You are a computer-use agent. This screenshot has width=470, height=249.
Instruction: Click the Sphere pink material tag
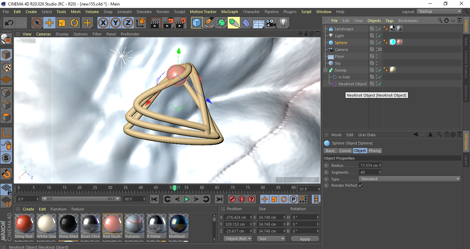point(399,42)
